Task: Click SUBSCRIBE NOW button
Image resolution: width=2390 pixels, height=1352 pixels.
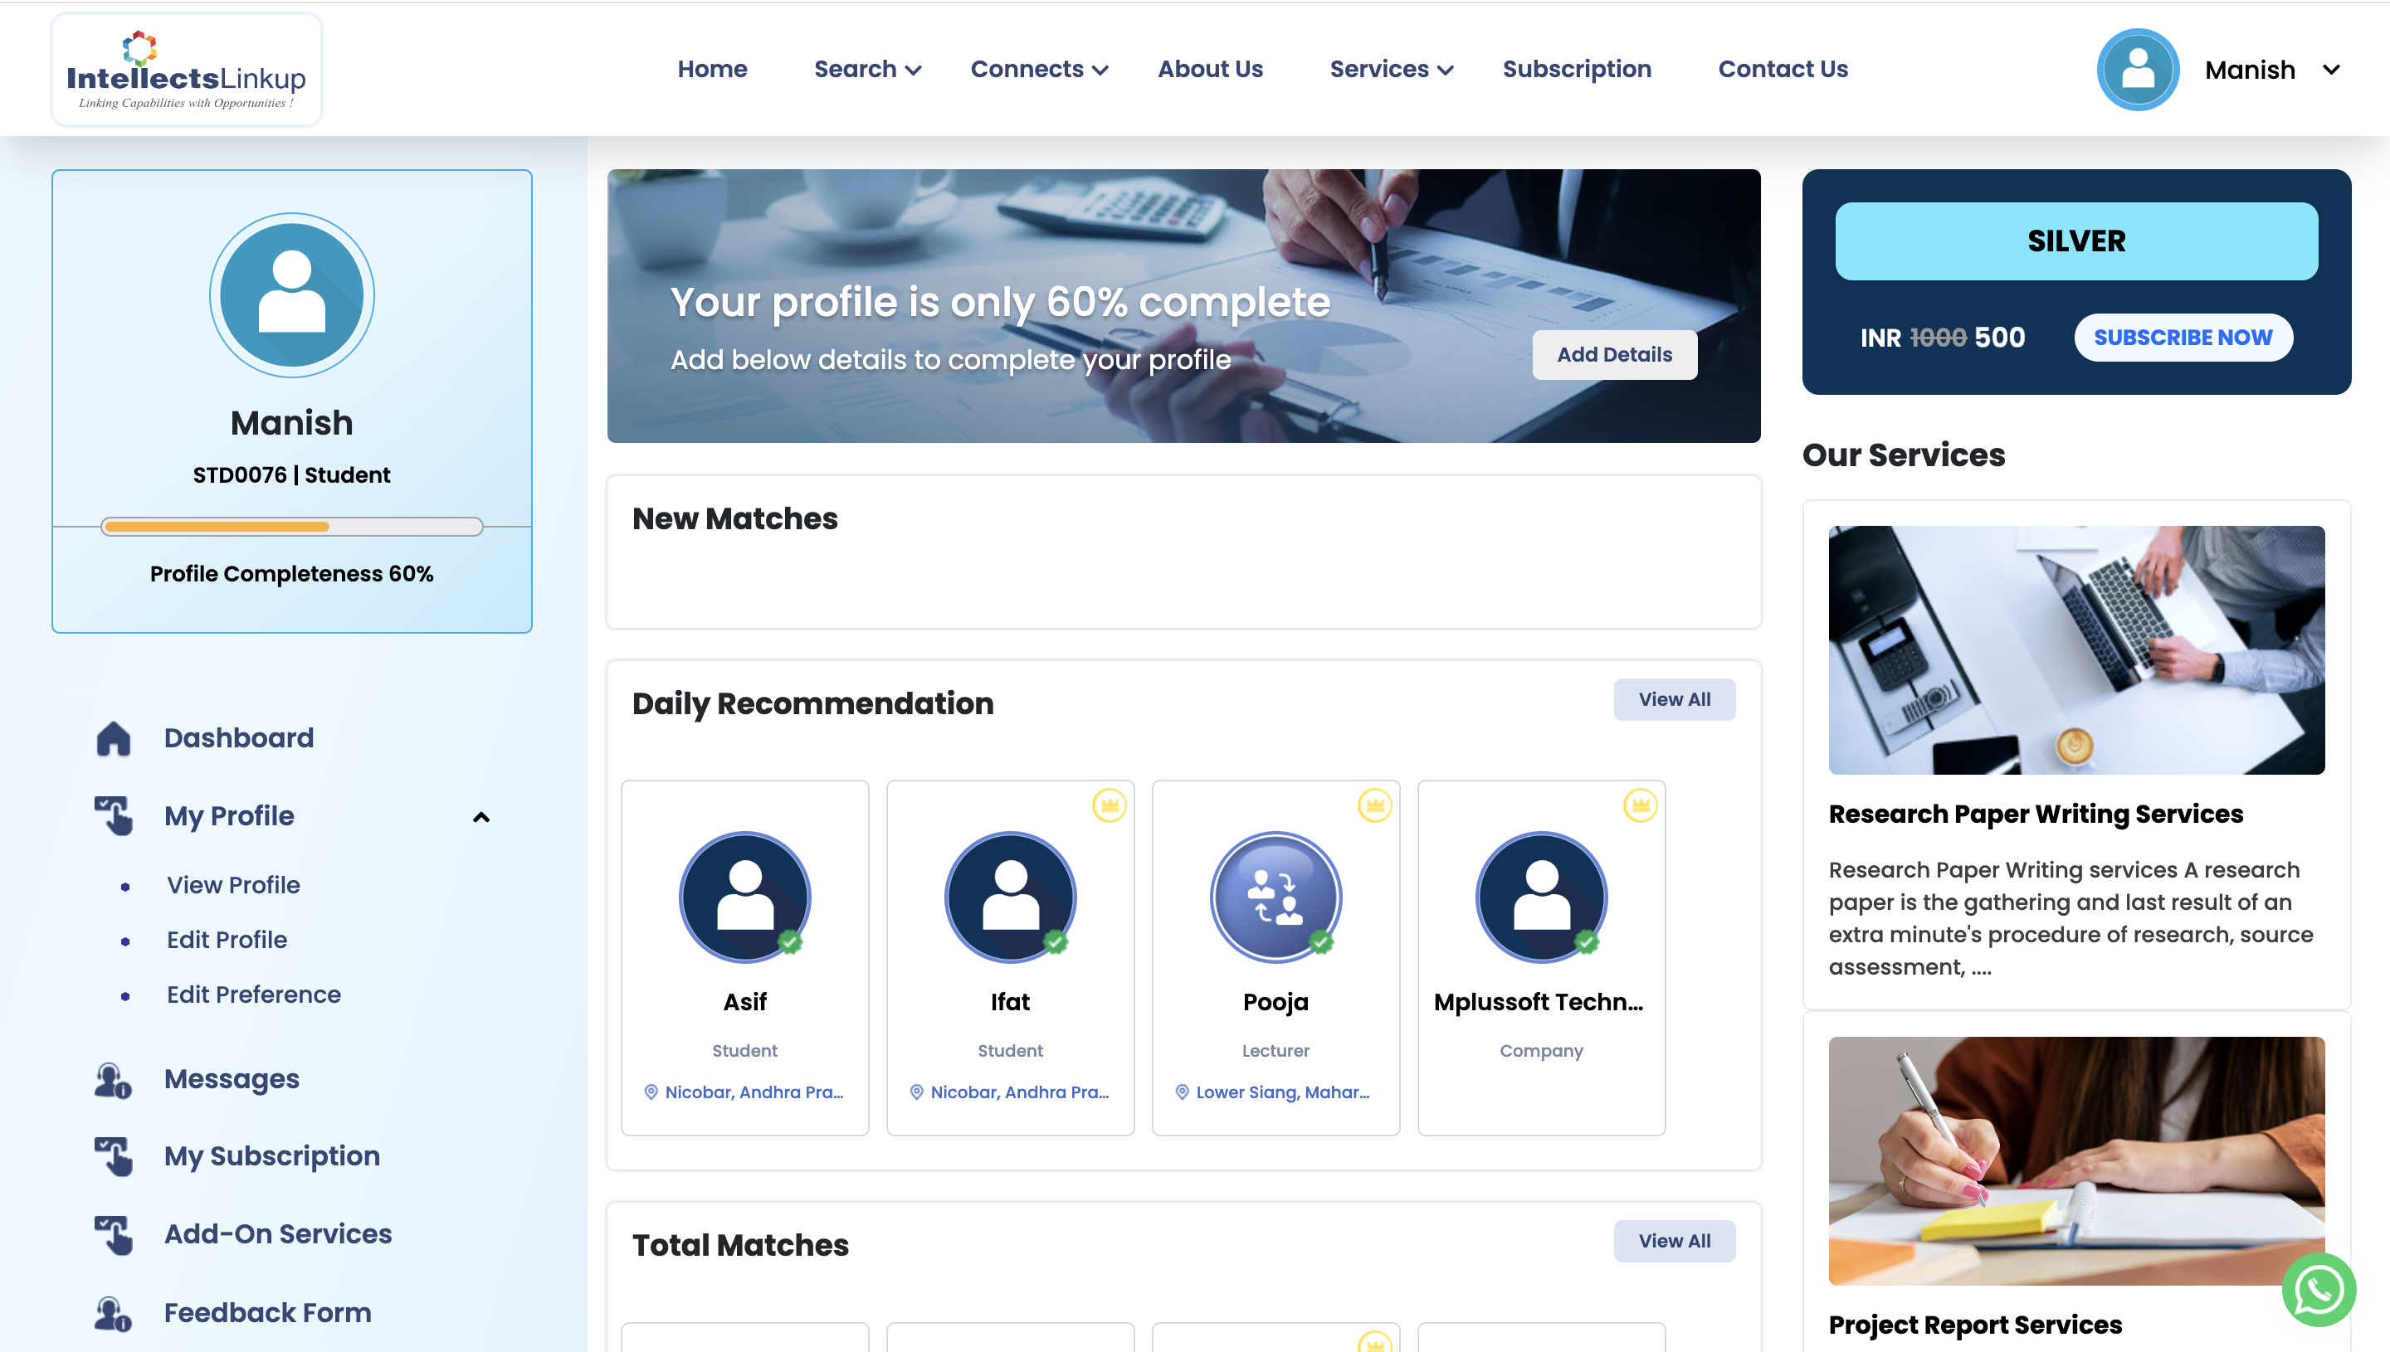Action: (2183, 337)
